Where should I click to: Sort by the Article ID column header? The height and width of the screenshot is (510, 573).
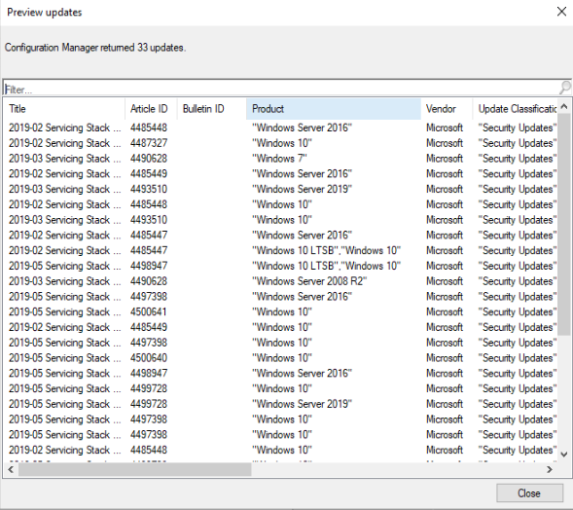point(151,109)
